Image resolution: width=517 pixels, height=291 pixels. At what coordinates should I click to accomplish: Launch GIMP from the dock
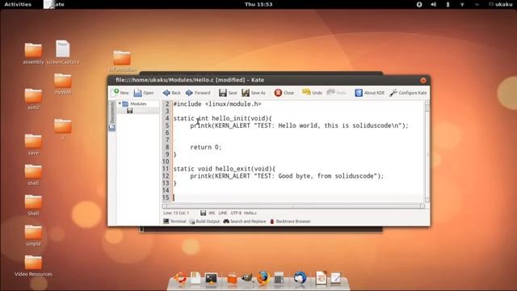point(246,278)
